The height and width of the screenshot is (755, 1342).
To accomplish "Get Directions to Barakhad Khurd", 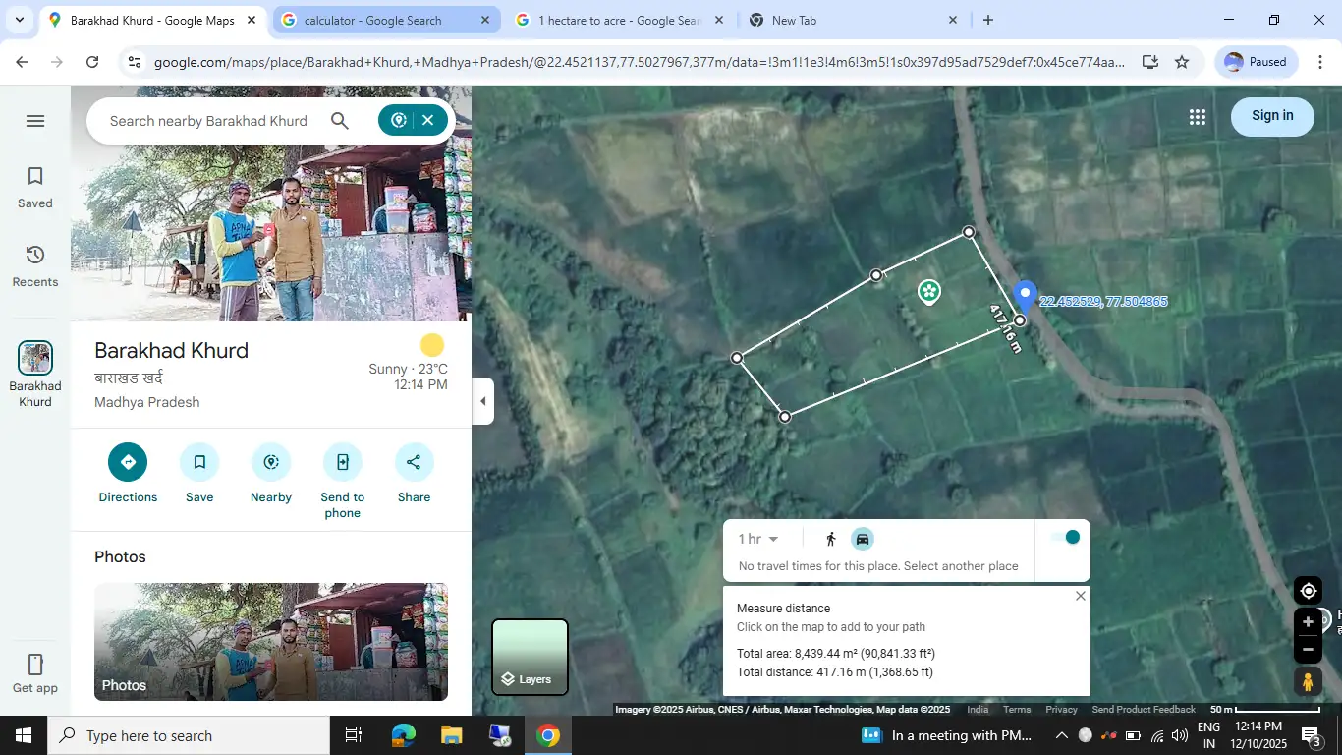I will pyautogui.click(x=128, y=474).
